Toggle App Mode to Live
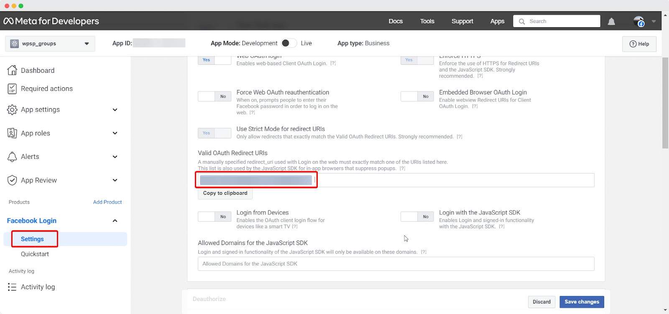The image size is (669, 314). pos(289,43)
